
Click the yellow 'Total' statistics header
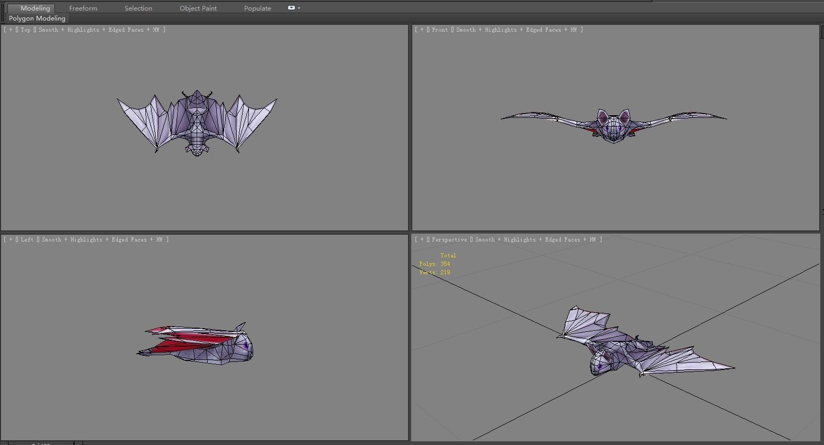click(448, 255)
